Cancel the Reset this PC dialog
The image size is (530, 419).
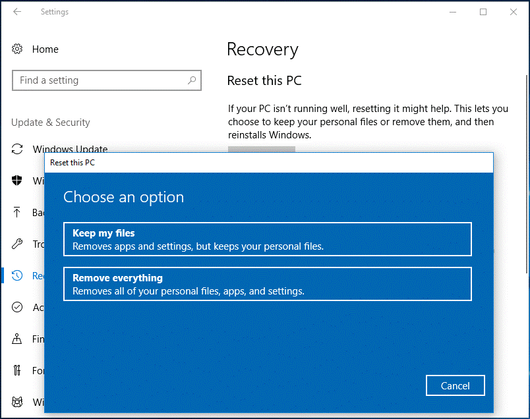(455, 385)
